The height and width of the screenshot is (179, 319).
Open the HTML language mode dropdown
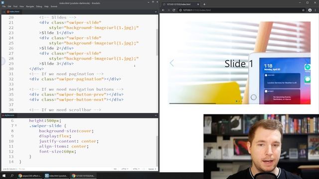click(x=136, y=169)
